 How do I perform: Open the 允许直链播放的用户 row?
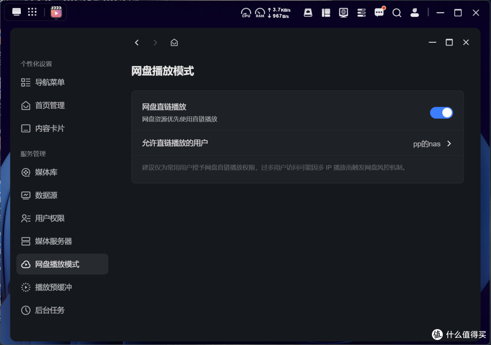297,143
